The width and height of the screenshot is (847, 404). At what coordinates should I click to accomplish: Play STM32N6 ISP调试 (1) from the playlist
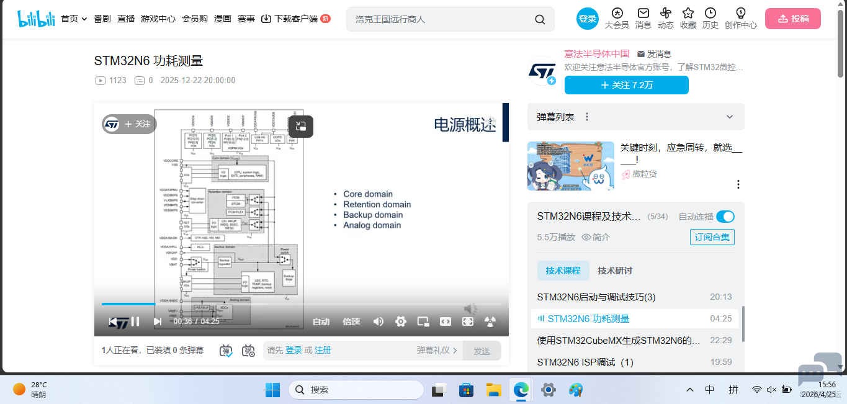pos(635,362)
